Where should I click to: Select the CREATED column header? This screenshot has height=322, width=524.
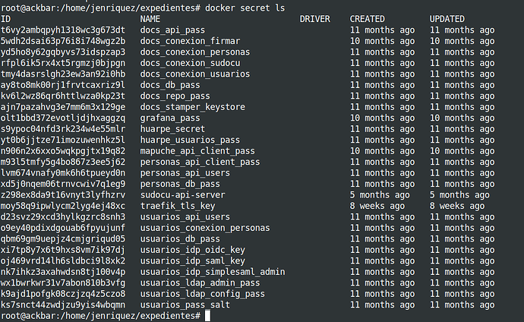tap(368, 19)
